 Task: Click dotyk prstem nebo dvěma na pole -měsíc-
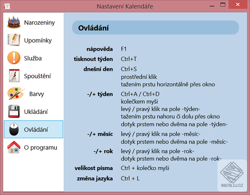(174, 142)
